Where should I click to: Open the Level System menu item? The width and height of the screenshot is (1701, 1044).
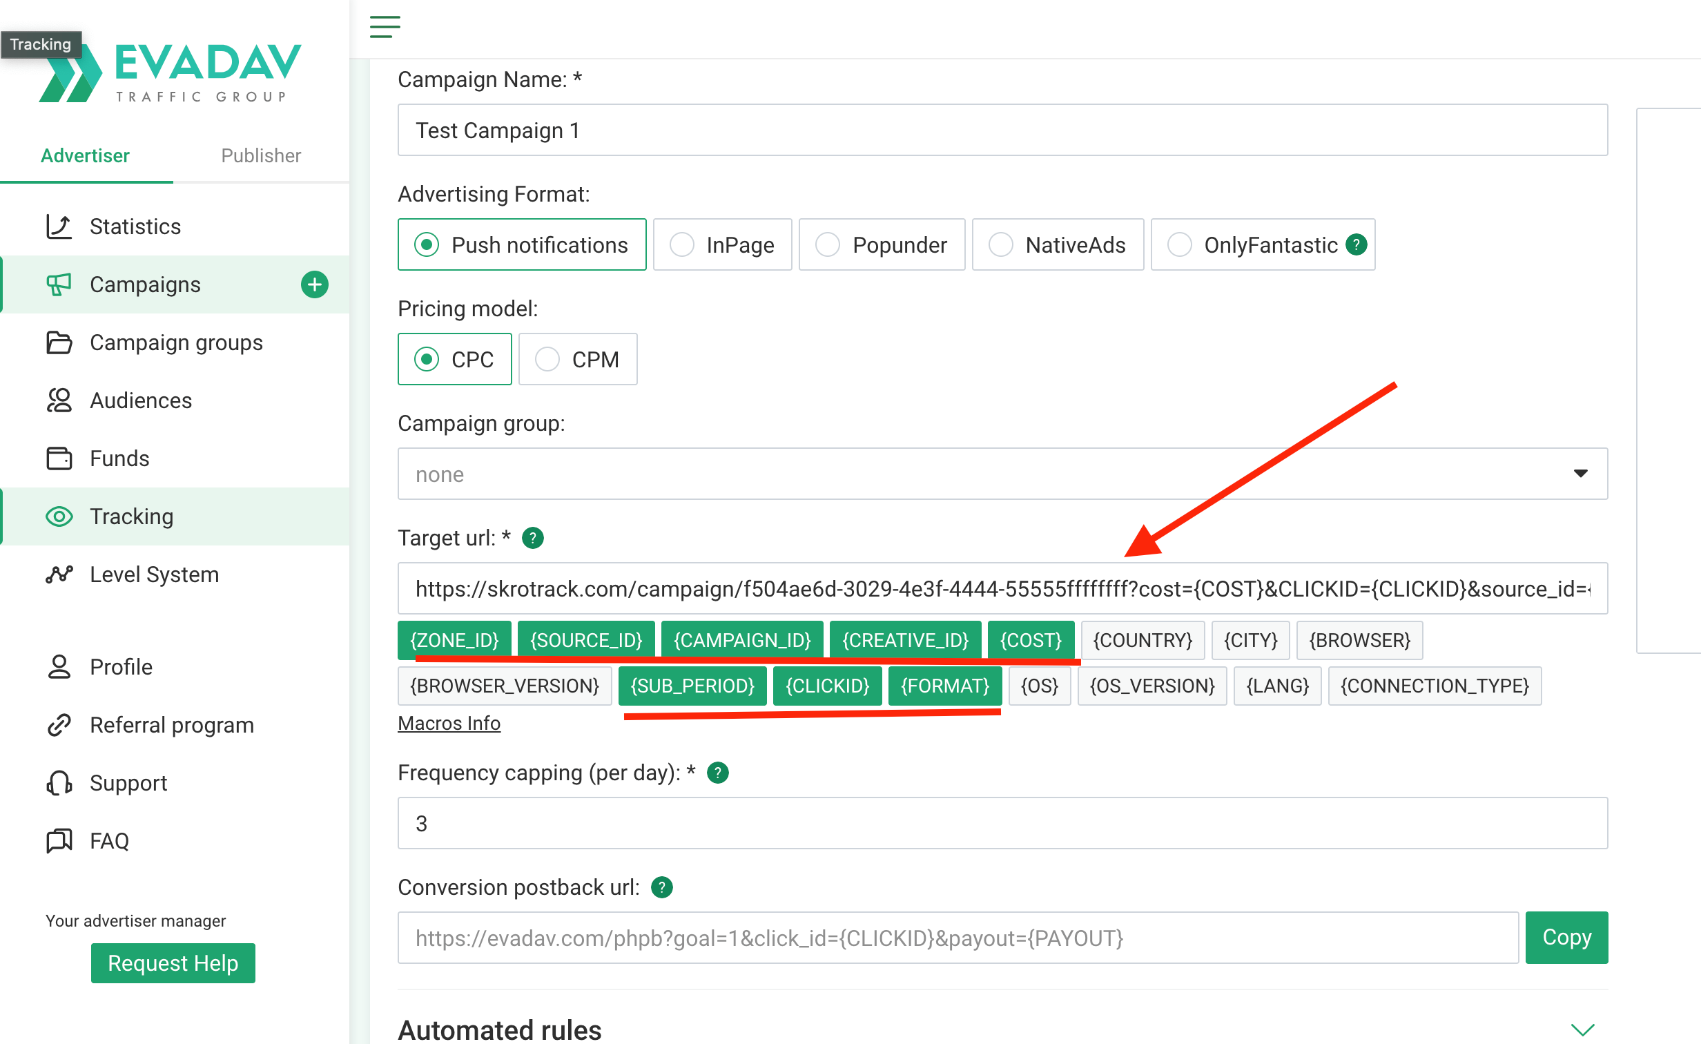(174, 574)
